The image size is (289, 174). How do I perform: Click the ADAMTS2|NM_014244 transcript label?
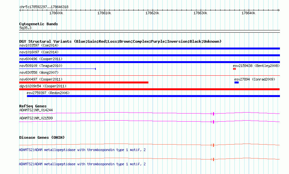point(36,110)
